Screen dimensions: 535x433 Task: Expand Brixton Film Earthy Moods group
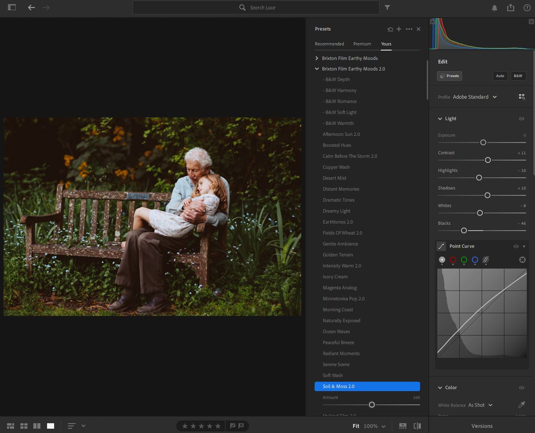tap(317, 58)
